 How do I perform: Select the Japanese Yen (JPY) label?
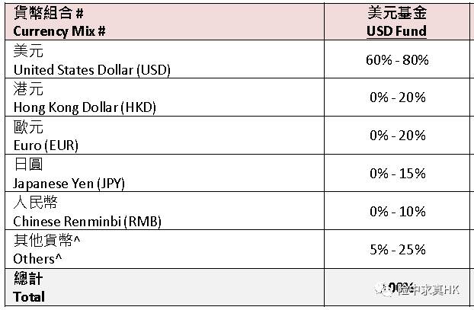pos(69,183)
